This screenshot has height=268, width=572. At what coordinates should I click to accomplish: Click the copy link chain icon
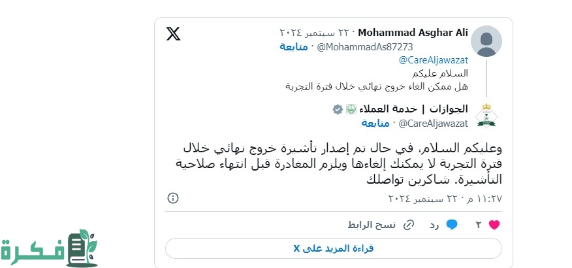click(x=409, y=225)
